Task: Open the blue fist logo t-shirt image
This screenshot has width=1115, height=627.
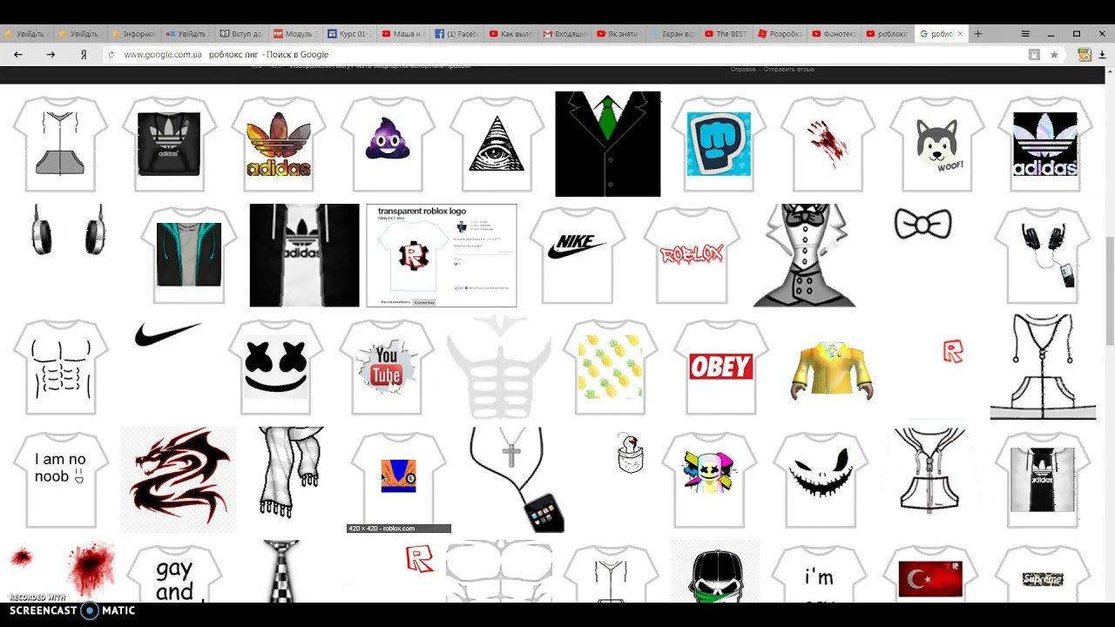Action: [x=718, y=144]
